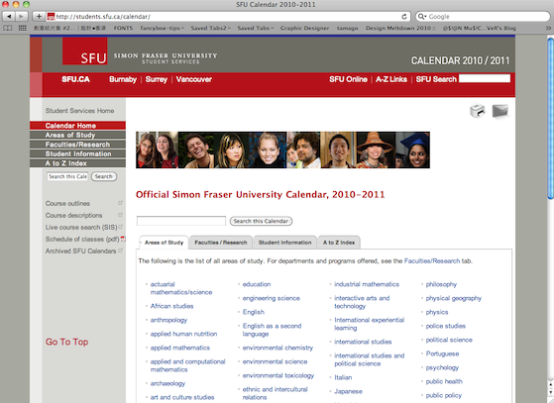Open Burnaby campus link
This screenshot has height=403, width=554.
[x=123, y=79]
